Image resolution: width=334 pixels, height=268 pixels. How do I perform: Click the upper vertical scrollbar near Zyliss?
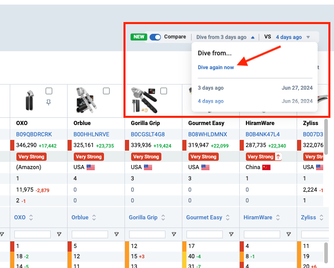tap(326, 137)
